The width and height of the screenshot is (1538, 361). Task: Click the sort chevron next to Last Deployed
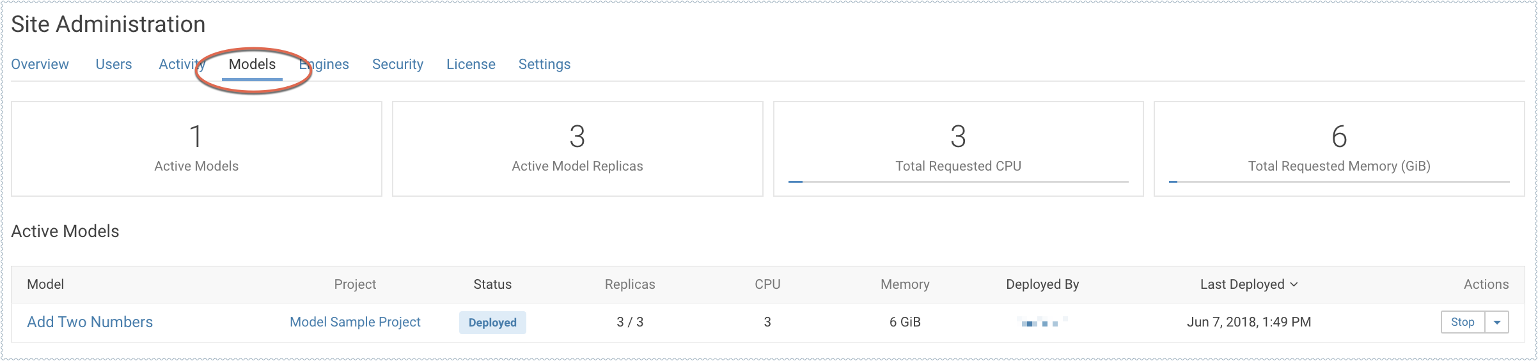coord(1294,284)
